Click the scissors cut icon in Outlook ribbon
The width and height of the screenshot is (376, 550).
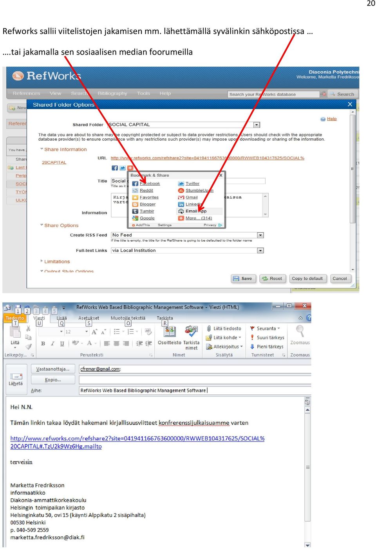(x=28, y=328)
